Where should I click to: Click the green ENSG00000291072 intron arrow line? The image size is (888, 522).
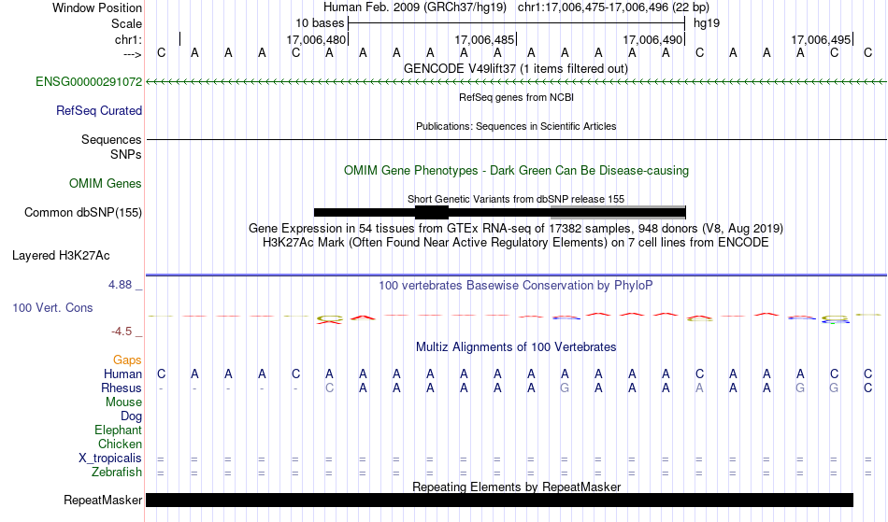tap(516, 82)
